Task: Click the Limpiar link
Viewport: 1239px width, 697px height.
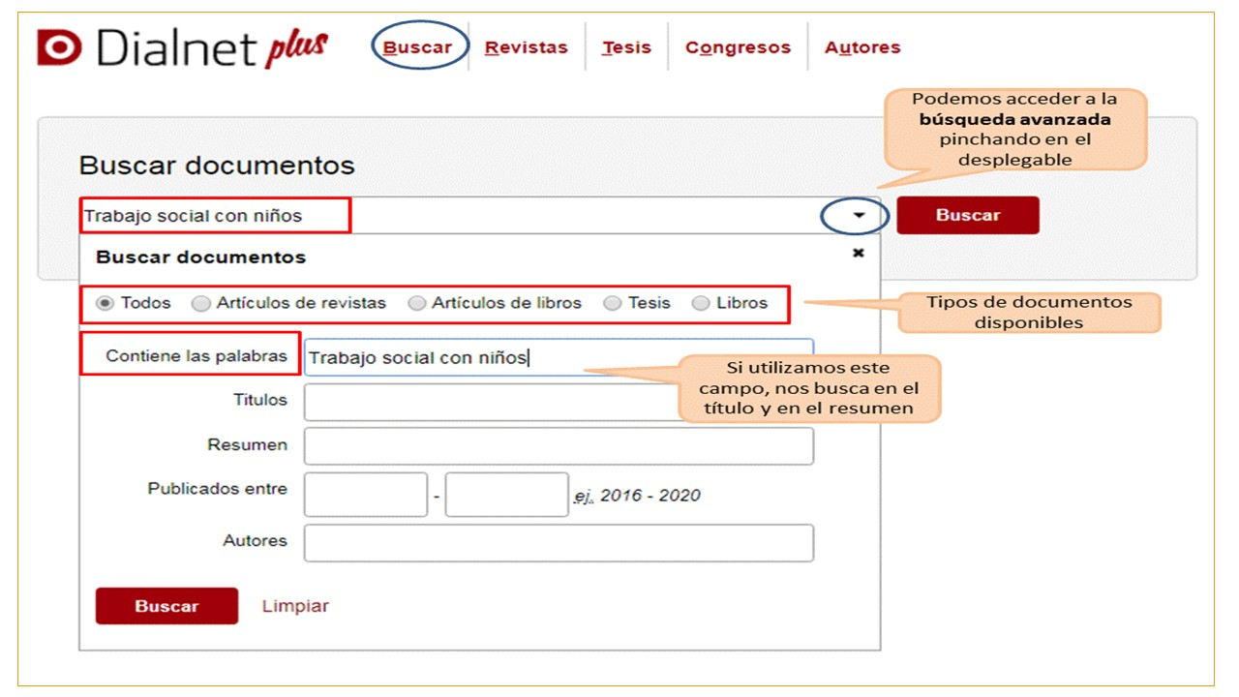Action: (295, 606)
